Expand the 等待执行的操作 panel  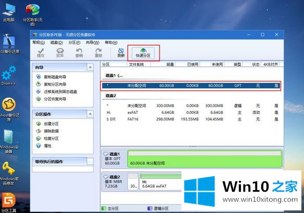coord(90,162)
